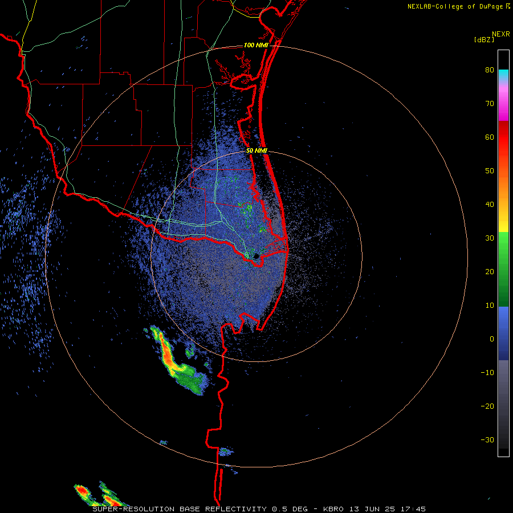Click the 80 value on the dBZ scale
This screenshot has height=513, width=513.
click(x=490, y=70)
